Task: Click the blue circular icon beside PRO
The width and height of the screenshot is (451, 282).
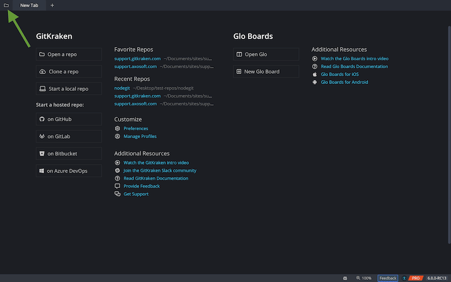Action: 404,278
